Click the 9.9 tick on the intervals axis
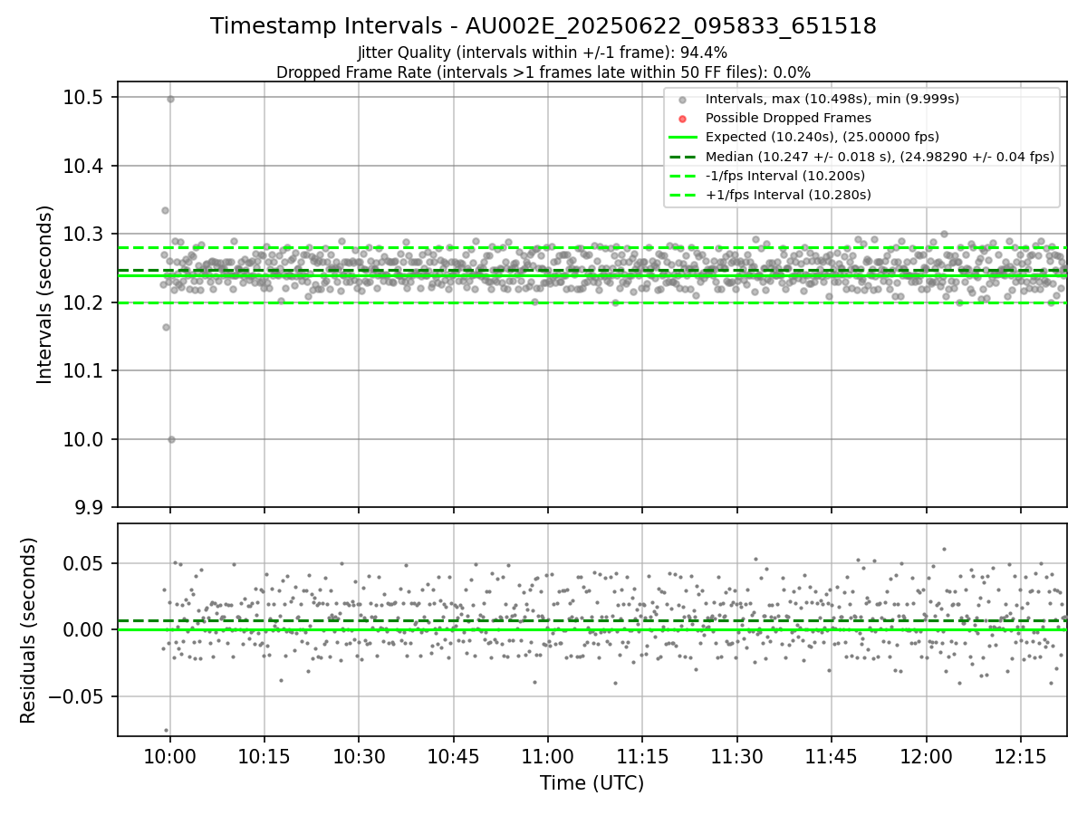The height and width of the screenshot is (815, 1087). click(89, 507)
